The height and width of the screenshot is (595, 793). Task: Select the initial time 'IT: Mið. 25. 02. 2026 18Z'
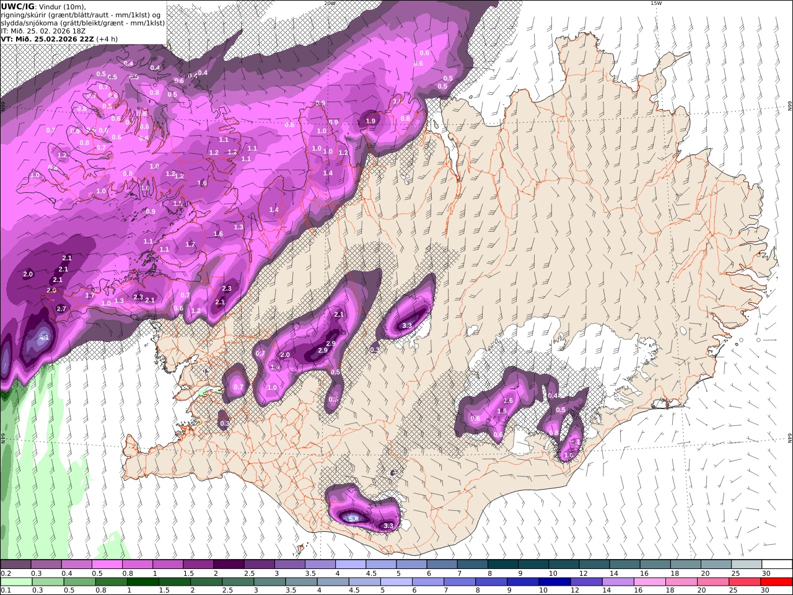coord(43,30)
